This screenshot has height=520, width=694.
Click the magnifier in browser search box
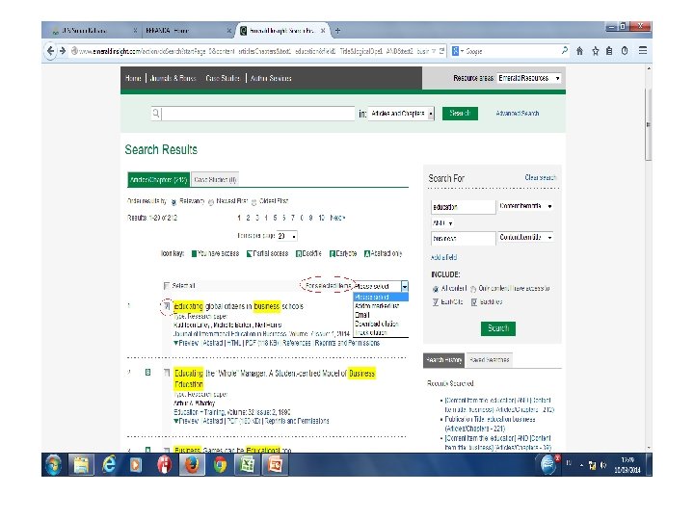click(x=564, y=50)
